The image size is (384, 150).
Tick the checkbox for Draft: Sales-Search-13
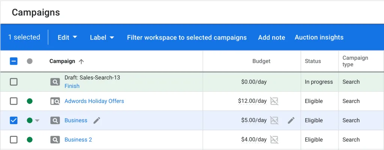point(13,82)
